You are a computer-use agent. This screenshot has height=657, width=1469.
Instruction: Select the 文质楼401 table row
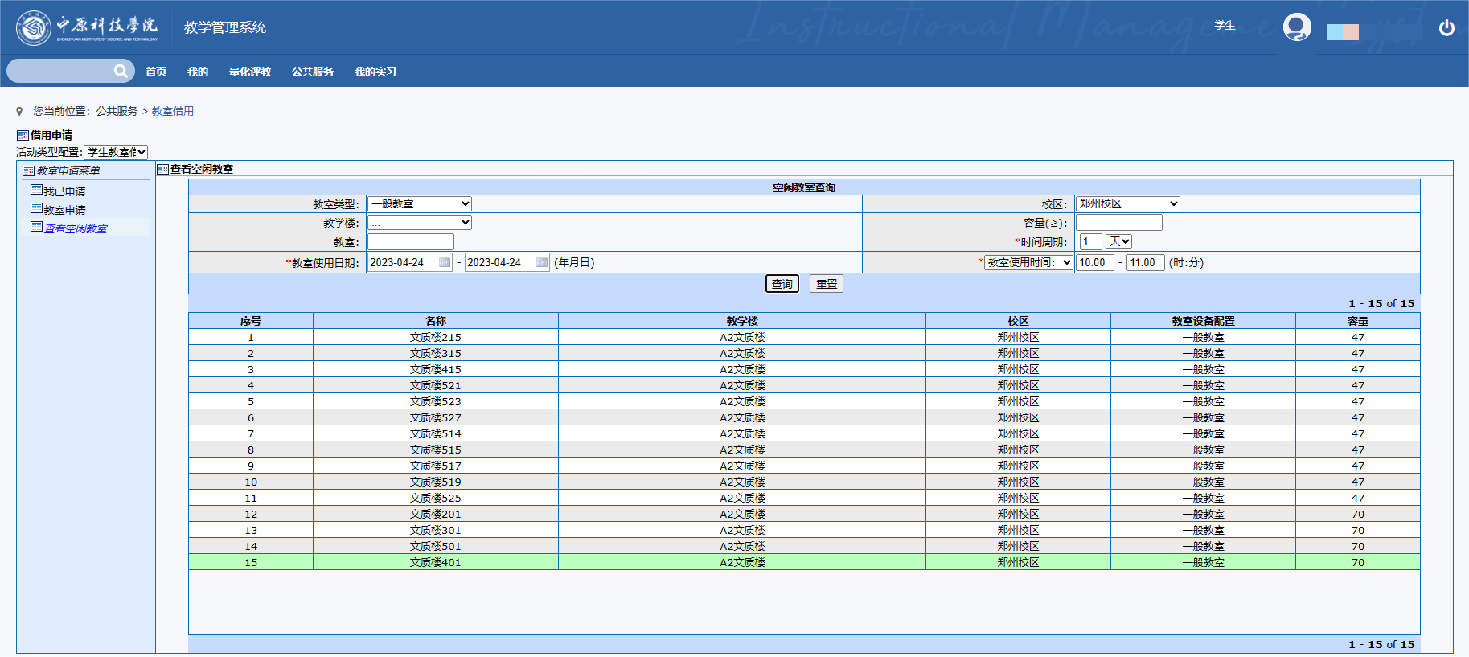[435, 562]
